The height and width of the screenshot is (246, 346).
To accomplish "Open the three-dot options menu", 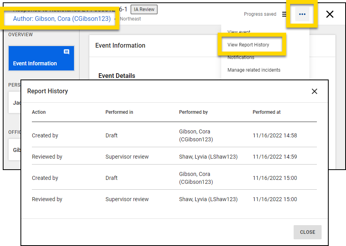I will pos(302,14).
